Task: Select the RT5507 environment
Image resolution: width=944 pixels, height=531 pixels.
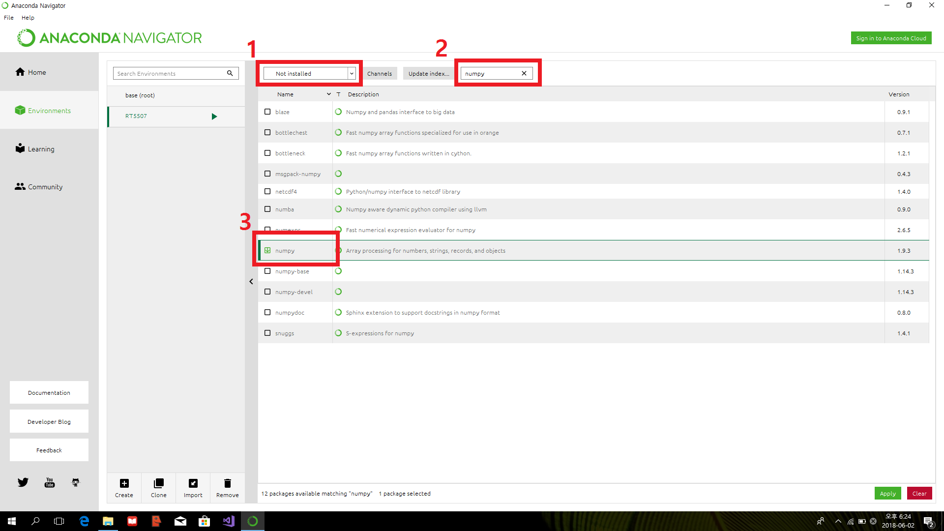Action: (x=176, y=117)
